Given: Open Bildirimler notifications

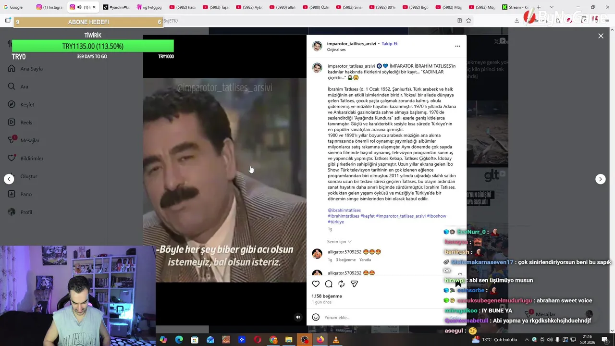Looking at the screenshot, I should coord(25,159).
